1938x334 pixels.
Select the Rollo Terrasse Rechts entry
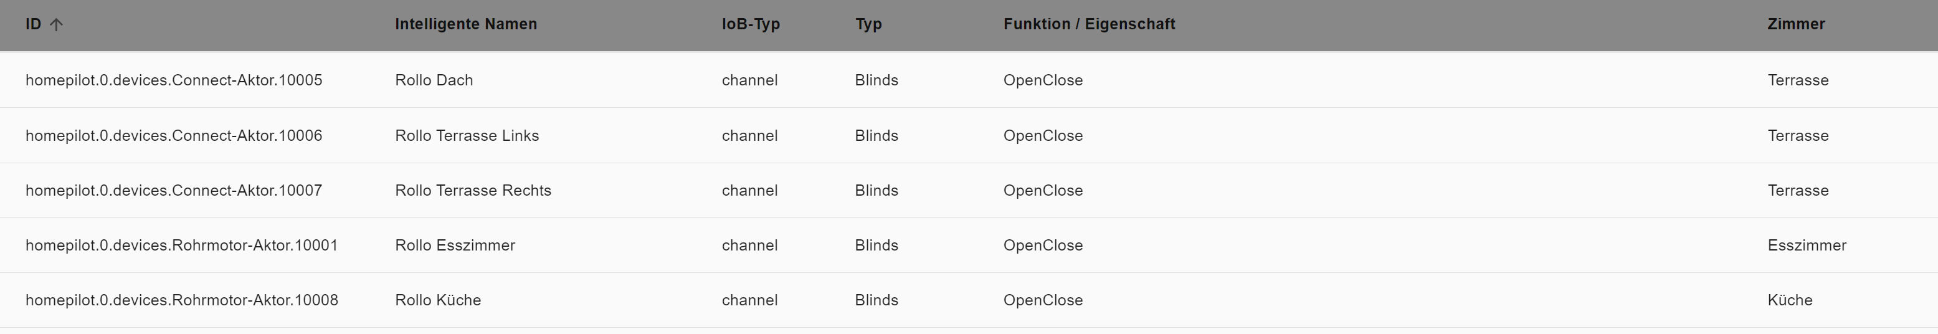pos(472,190)
